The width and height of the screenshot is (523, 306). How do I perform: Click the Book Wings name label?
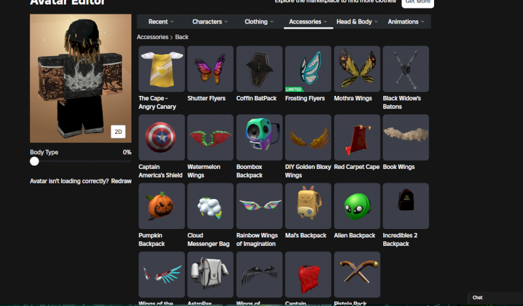point(399,167)
